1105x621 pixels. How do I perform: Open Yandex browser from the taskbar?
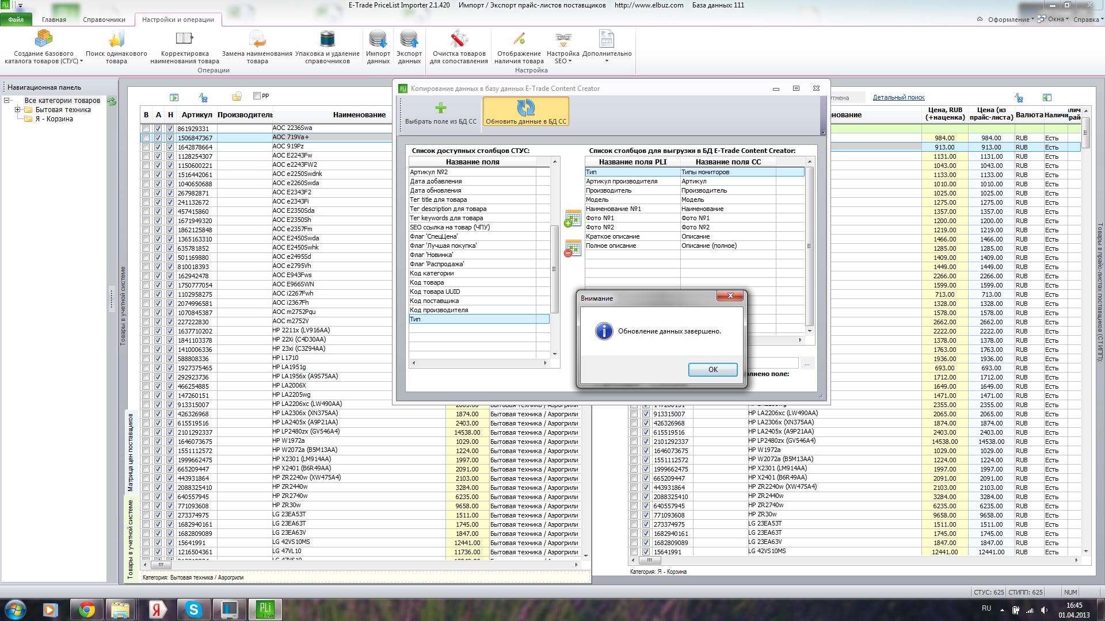pyautogui.click(x=158, y=609)
